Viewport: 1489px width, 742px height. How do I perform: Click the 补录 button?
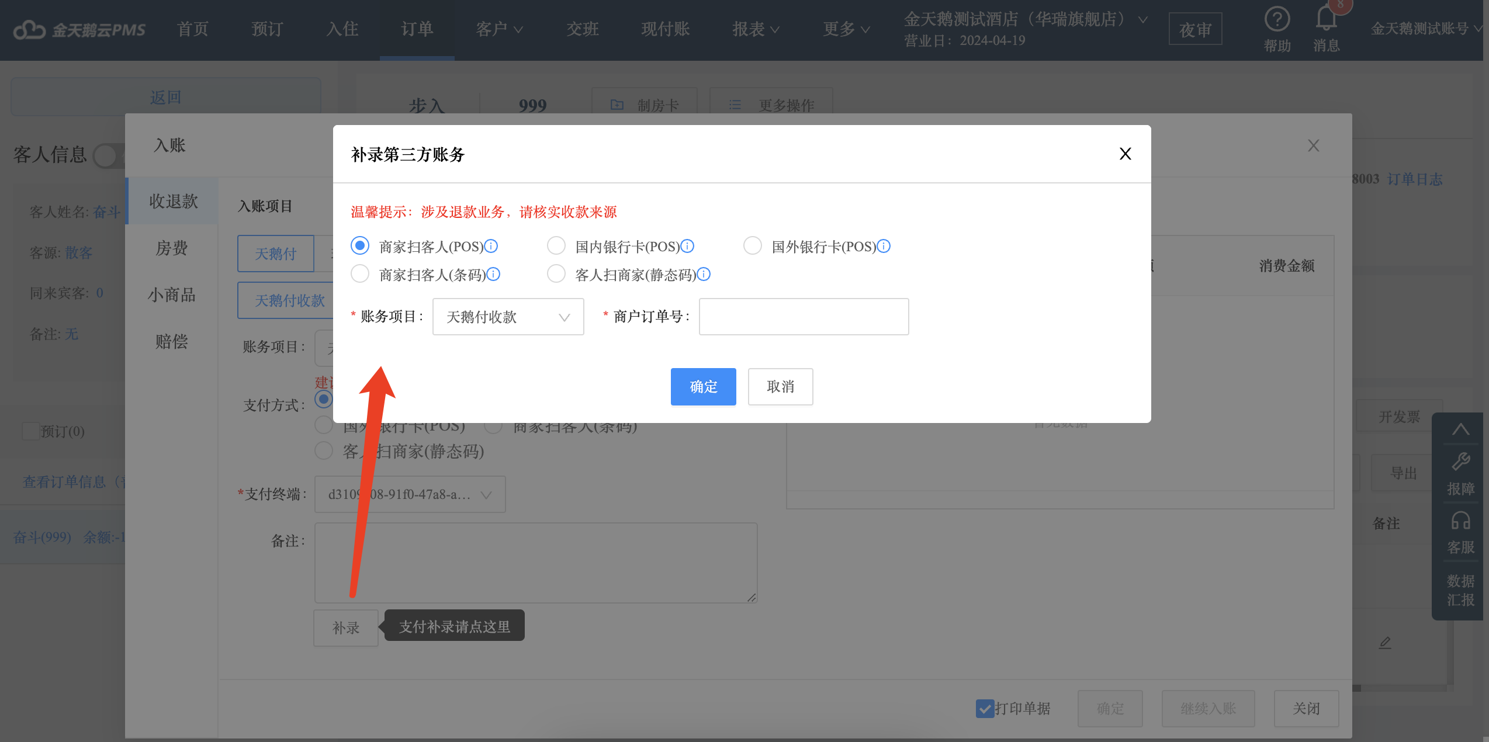346,627
